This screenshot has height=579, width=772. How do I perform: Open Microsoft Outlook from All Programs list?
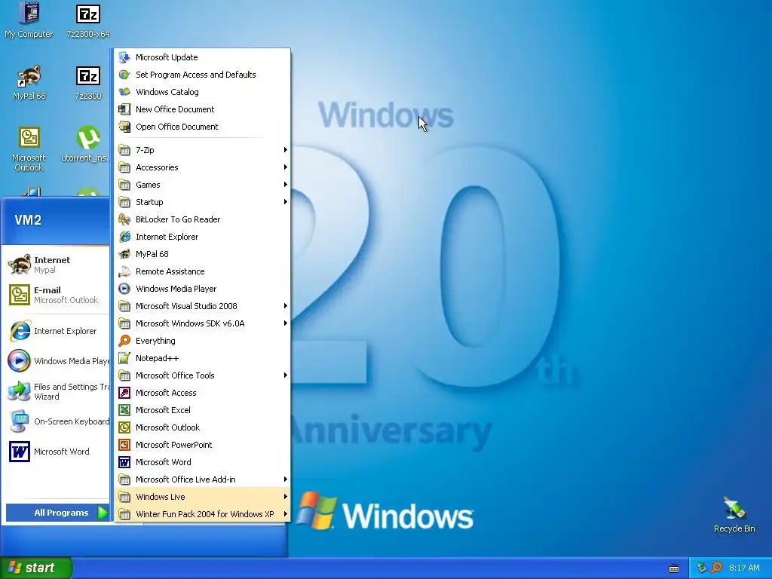point(202,427)
